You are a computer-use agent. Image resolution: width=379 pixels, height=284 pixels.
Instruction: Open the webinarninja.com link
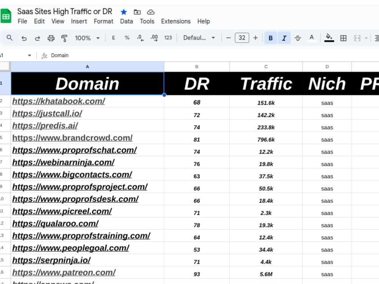click(x=63, y=162)
